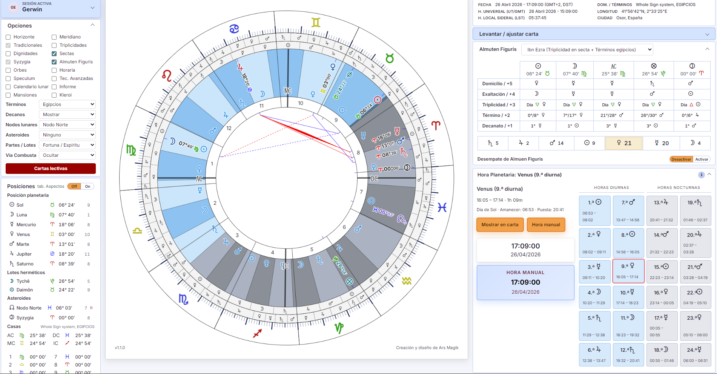Click the Syzygy column header in Almuten table

coord(692,70)
